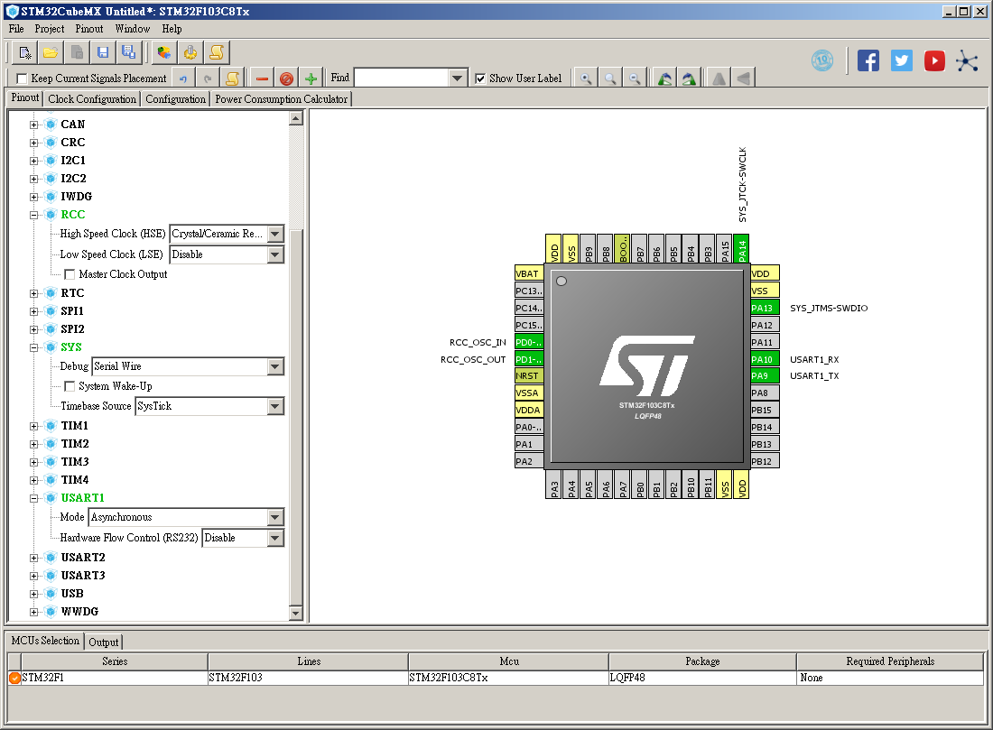Collapse the USART1 tree node
This screenshot has width=993, height=730.
34,498
